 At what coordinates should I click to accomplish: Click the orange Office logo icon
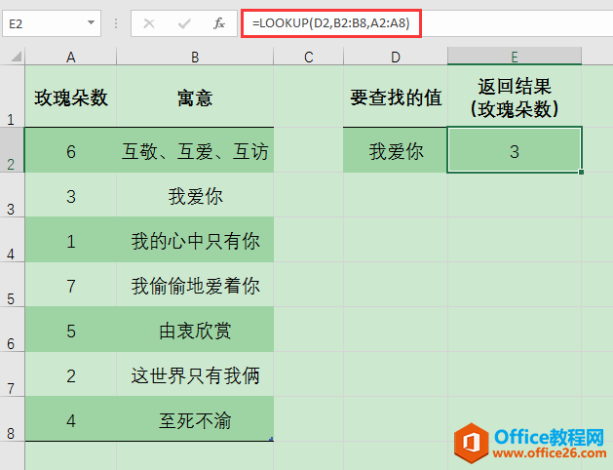471,443
